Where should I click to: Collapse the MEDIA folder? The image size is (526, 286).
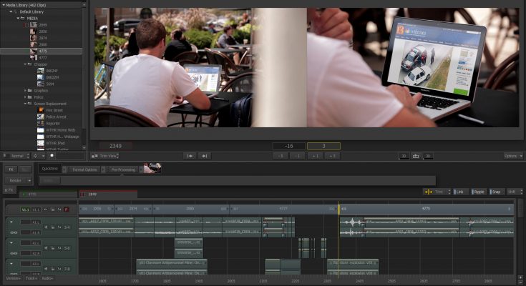click(x=18, y=18)
